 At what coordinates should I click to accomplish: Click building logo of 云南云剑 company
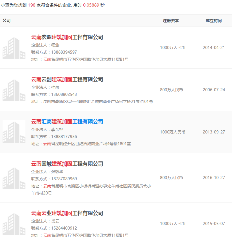tap(14, 90)
